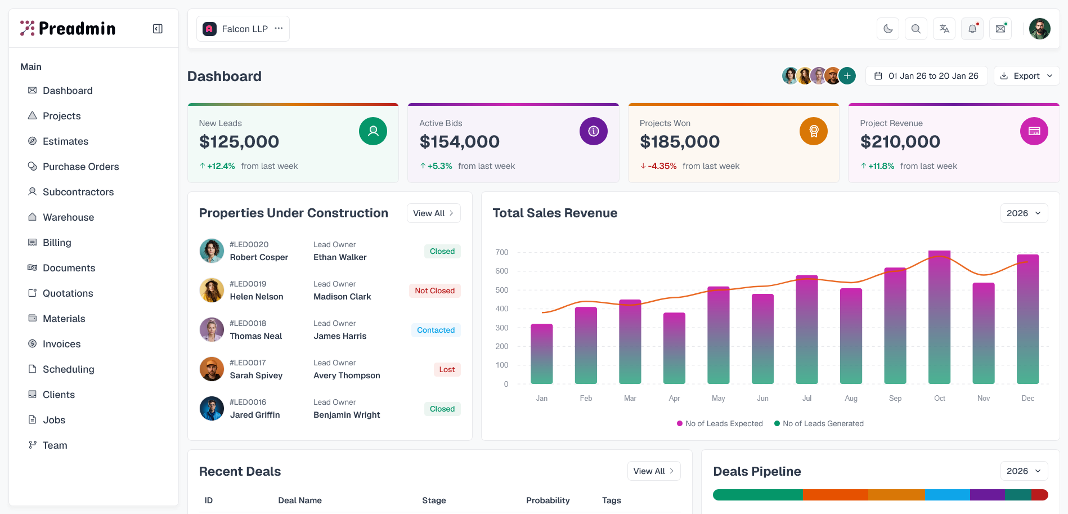Image resolution: width=1068 pixels, height=514 pixels.
Task: Open the Falcon LLP more options menu
Action: [279, 29]
